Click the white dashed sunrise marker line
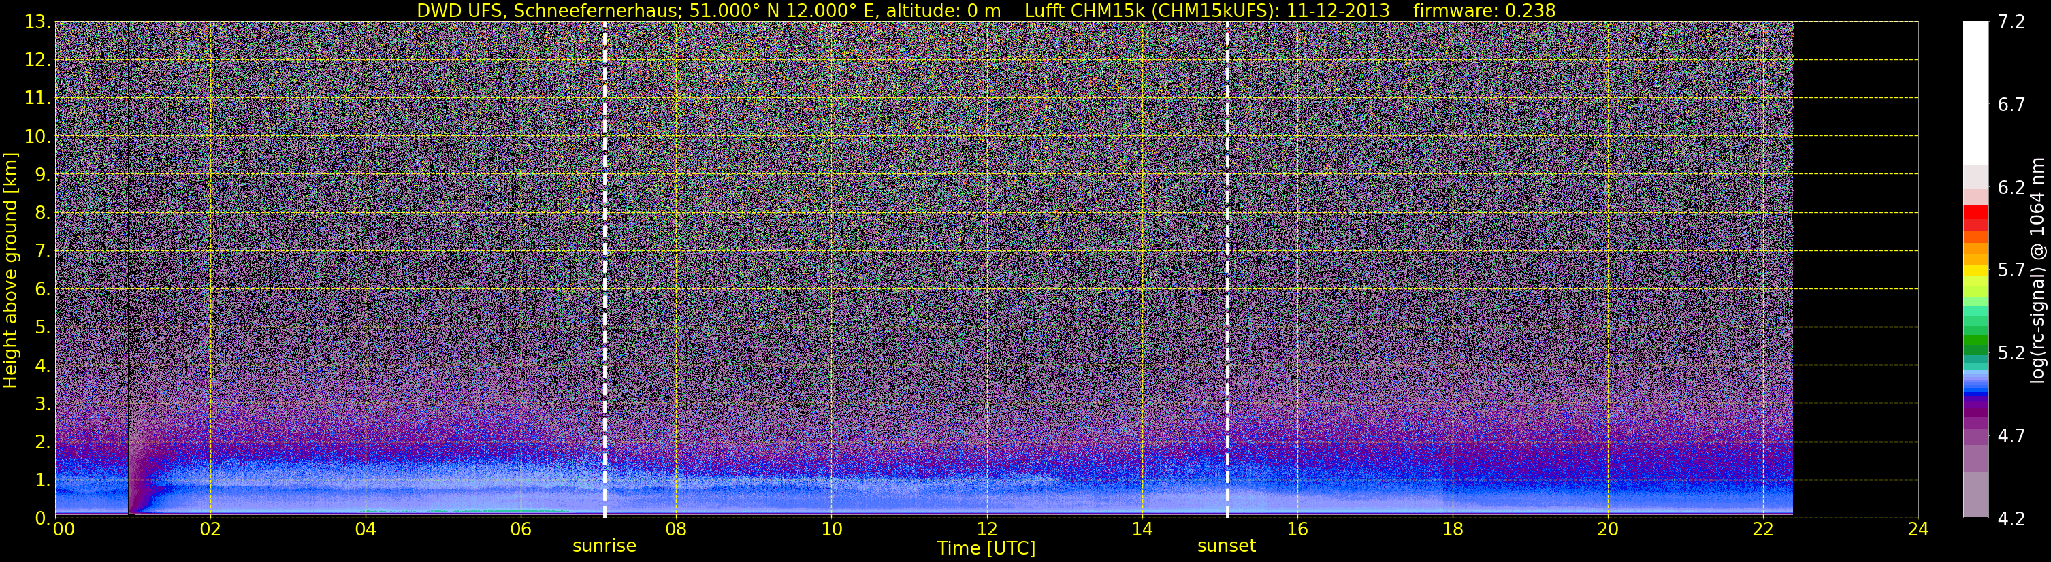Screen dimensions: 2051x562 (604, 269)
